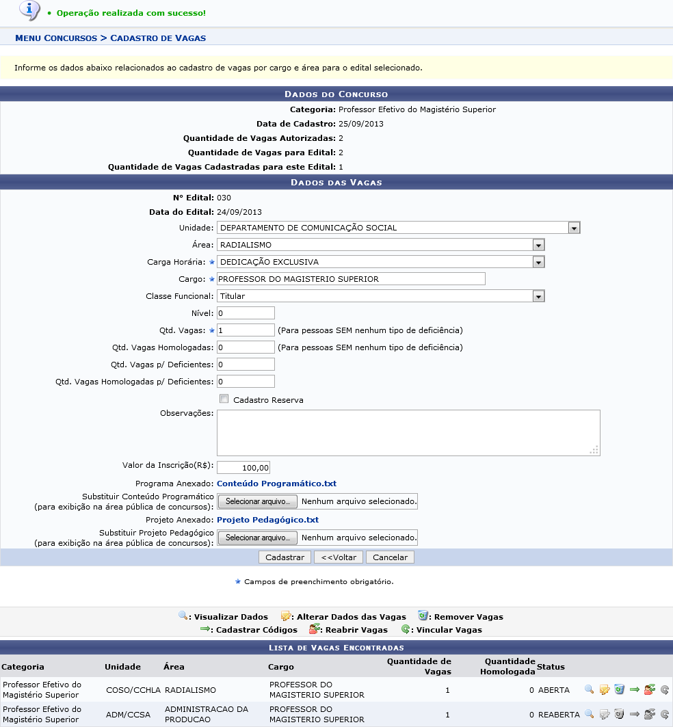Viewport: 673px width, 727px height.
Task: Focus the Cargo text field
Action: click(x=351, y=279)
